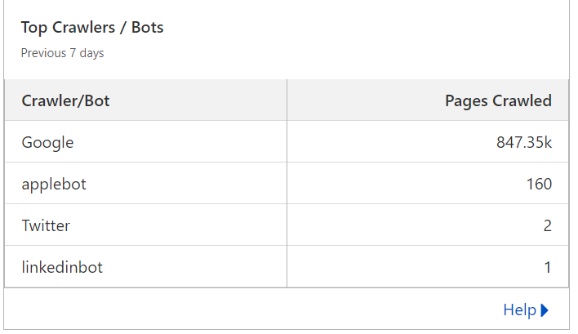Select the applebot row

pos(287,183)
